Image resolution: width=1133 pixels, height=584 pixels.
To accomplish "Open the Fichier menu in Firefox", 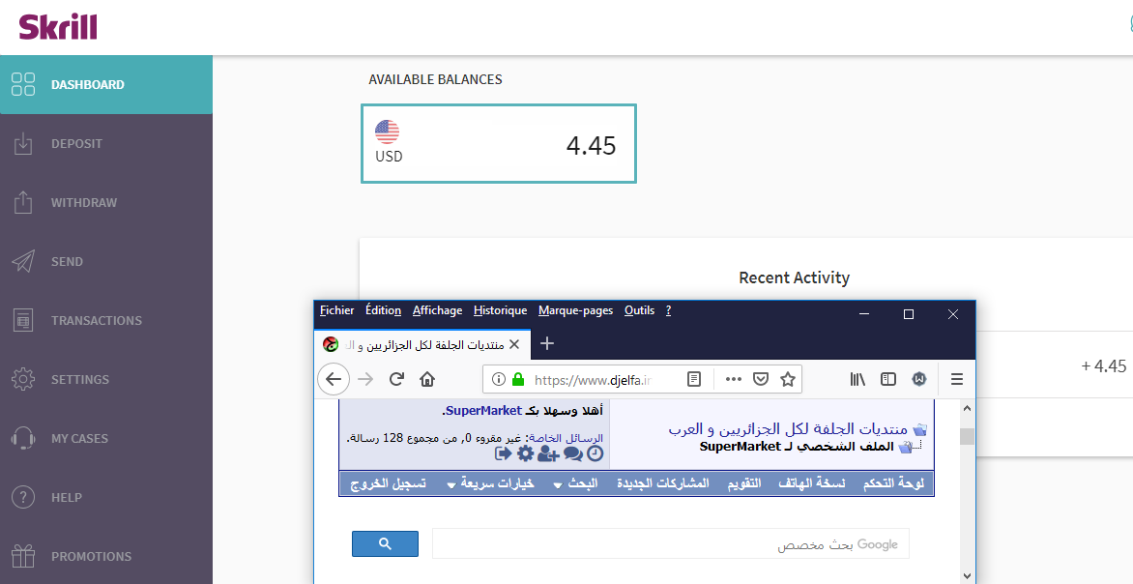I will tap(336, 310).
